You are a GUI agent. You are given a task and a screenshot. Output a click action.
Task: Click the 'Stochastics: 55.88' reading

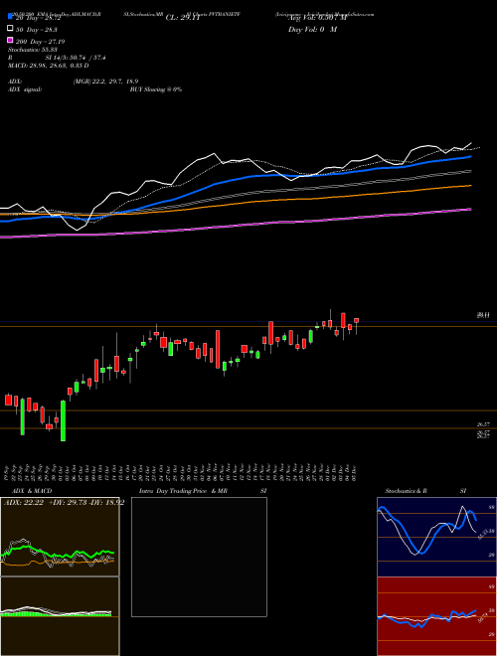(33, 50)
